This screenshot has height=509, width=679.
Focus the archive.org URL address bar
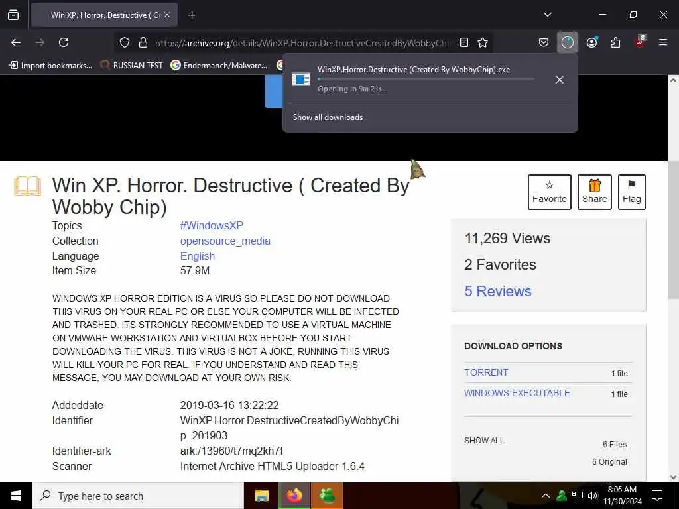302,43
